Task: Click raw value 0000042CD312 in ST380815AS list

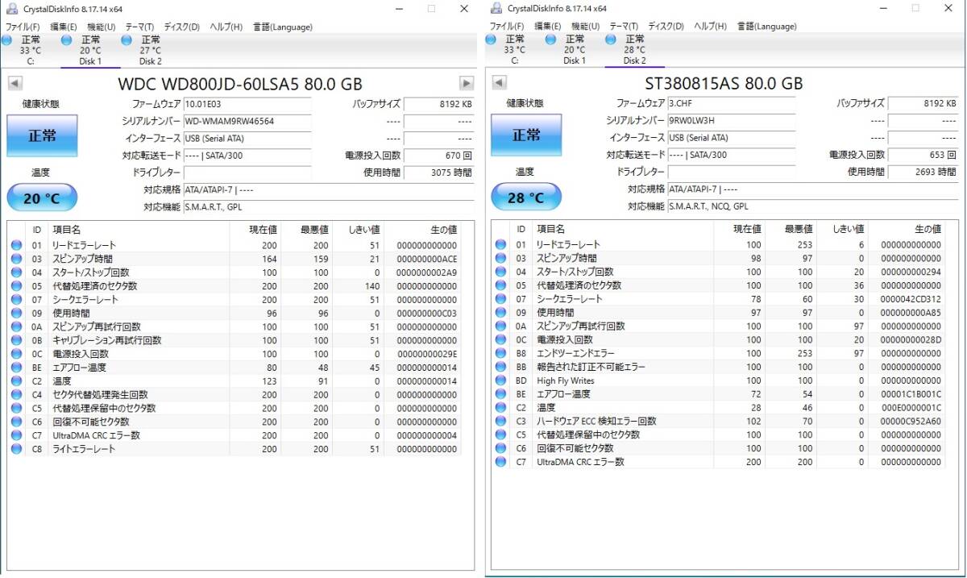Action: coord(911,300)
